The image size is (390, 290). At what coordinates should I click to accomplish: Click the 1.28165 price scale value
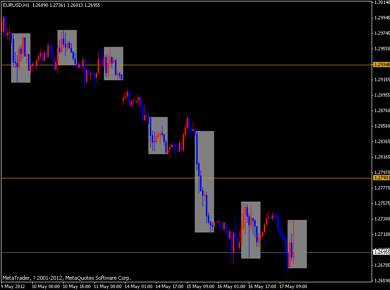(382, 157)
